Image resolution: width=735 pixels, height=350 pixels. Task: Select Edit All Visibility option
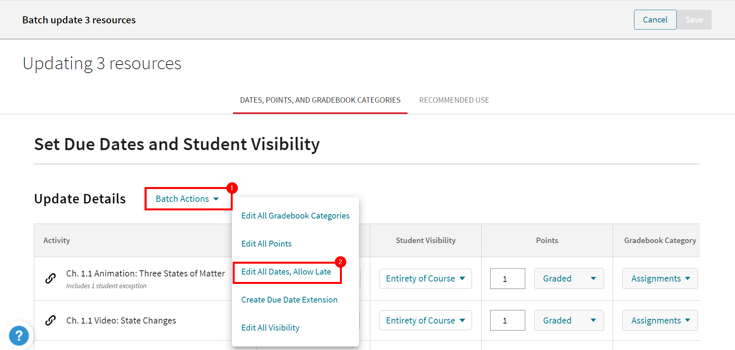(270, 327)
